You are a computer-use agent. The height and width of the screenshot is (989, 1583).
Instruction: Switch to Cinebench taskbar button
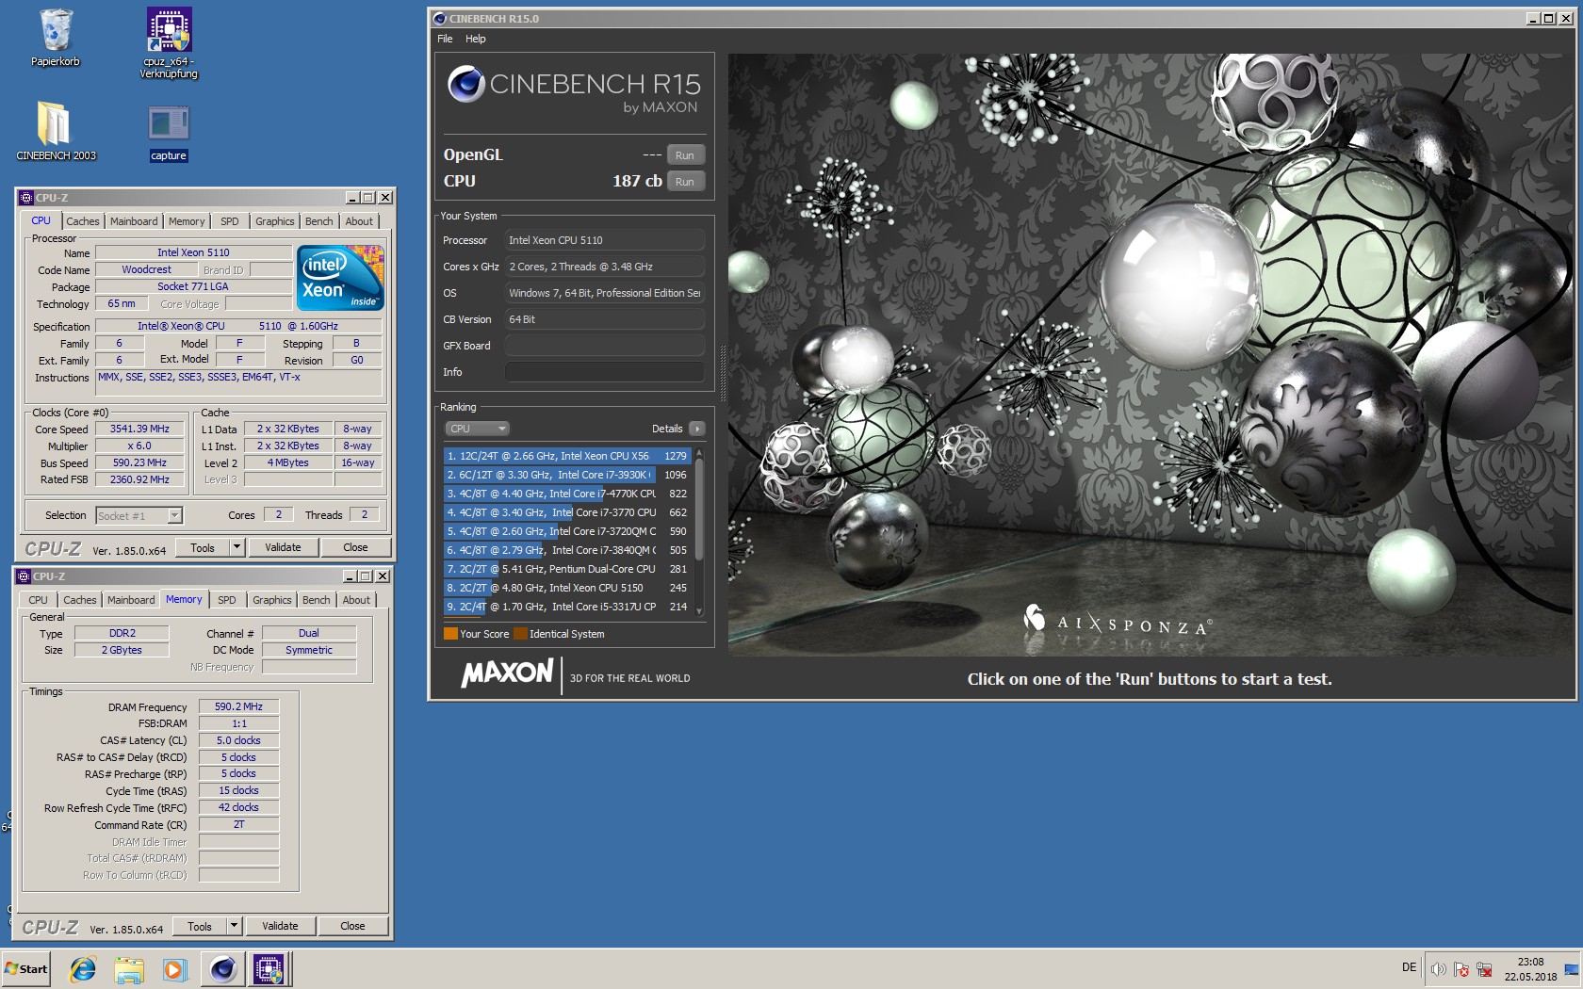(x=223, y=969)
